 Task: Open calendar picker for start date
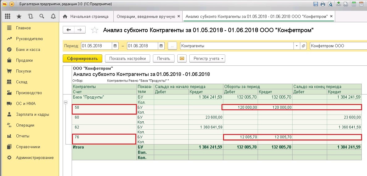(x=115, y=46)
